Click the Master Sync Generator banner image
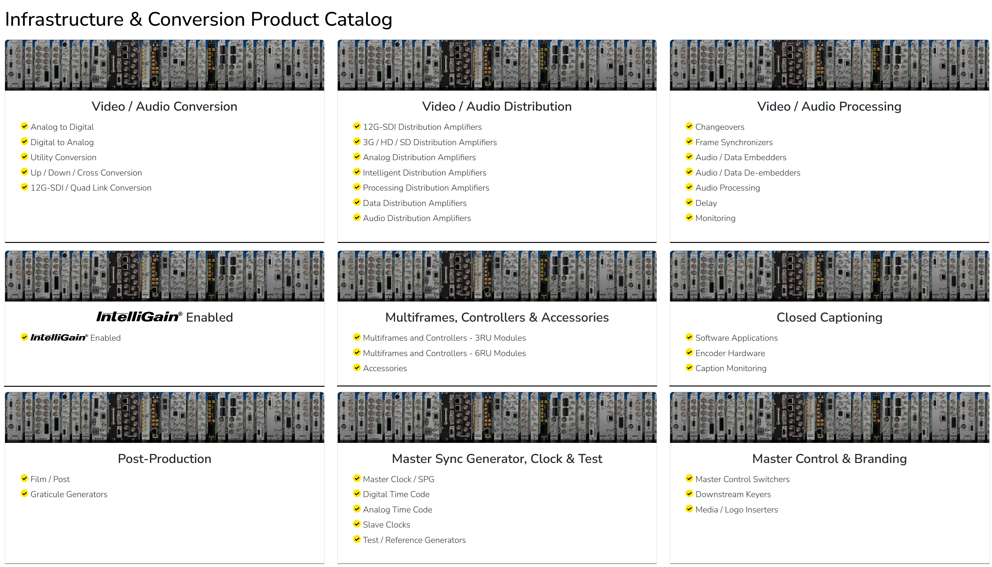 [497, 417]
